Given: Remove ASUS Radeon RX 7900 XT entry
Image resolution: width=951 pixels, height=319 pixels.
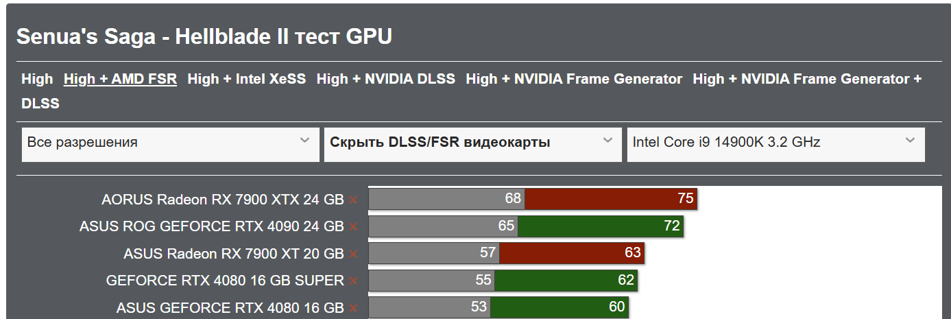Looking at the screenshot, I should coord(353,255).
